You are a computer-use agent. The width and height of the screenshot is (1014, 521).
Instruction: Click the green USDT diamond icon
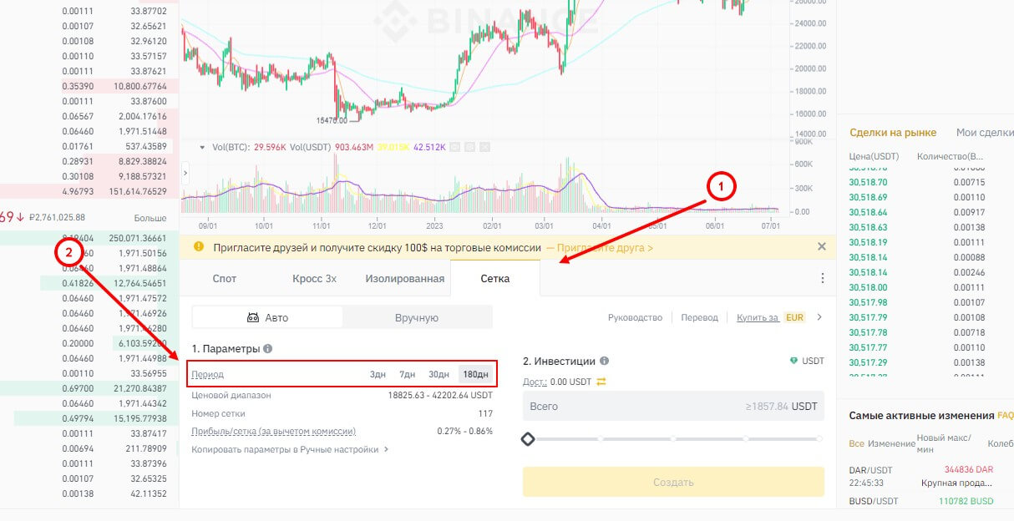pyautogui.click(x=793, y=362)
